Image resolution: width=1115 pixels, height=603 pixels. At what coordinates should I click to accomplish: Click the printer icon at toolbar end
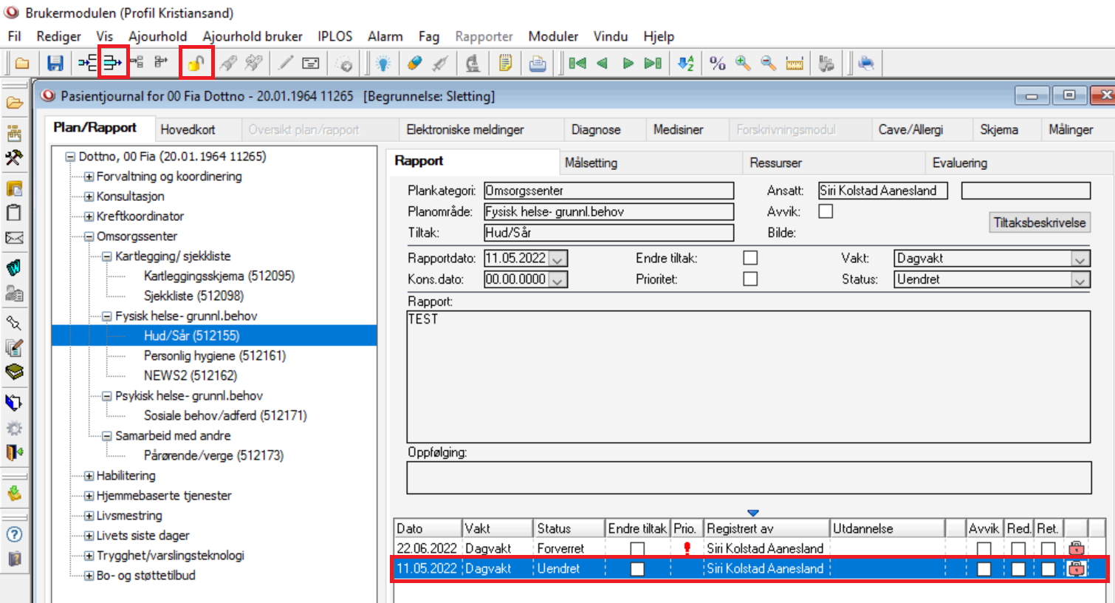click(x=866, y=64)
